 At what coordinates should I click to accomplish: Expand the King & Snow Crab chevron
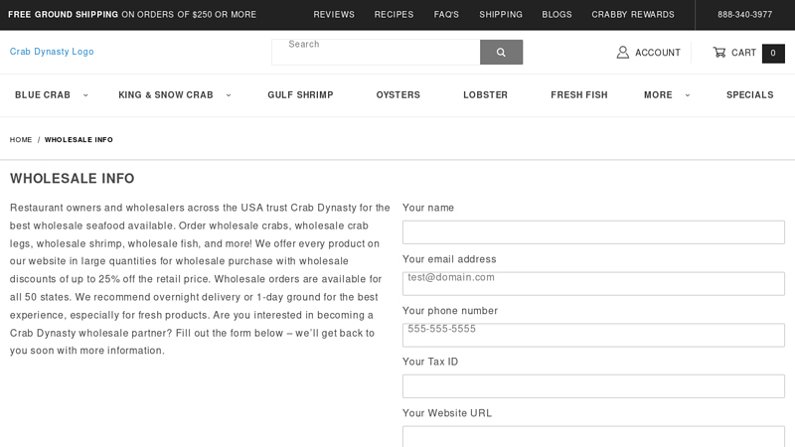(x=229, y=95)
